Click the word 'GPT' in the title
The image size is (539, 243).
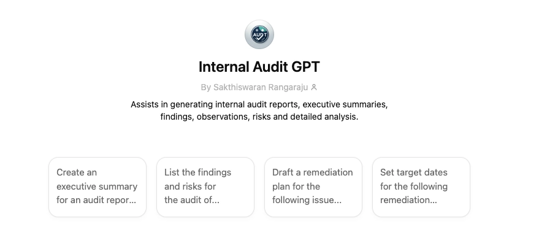(x=305, y=67)
